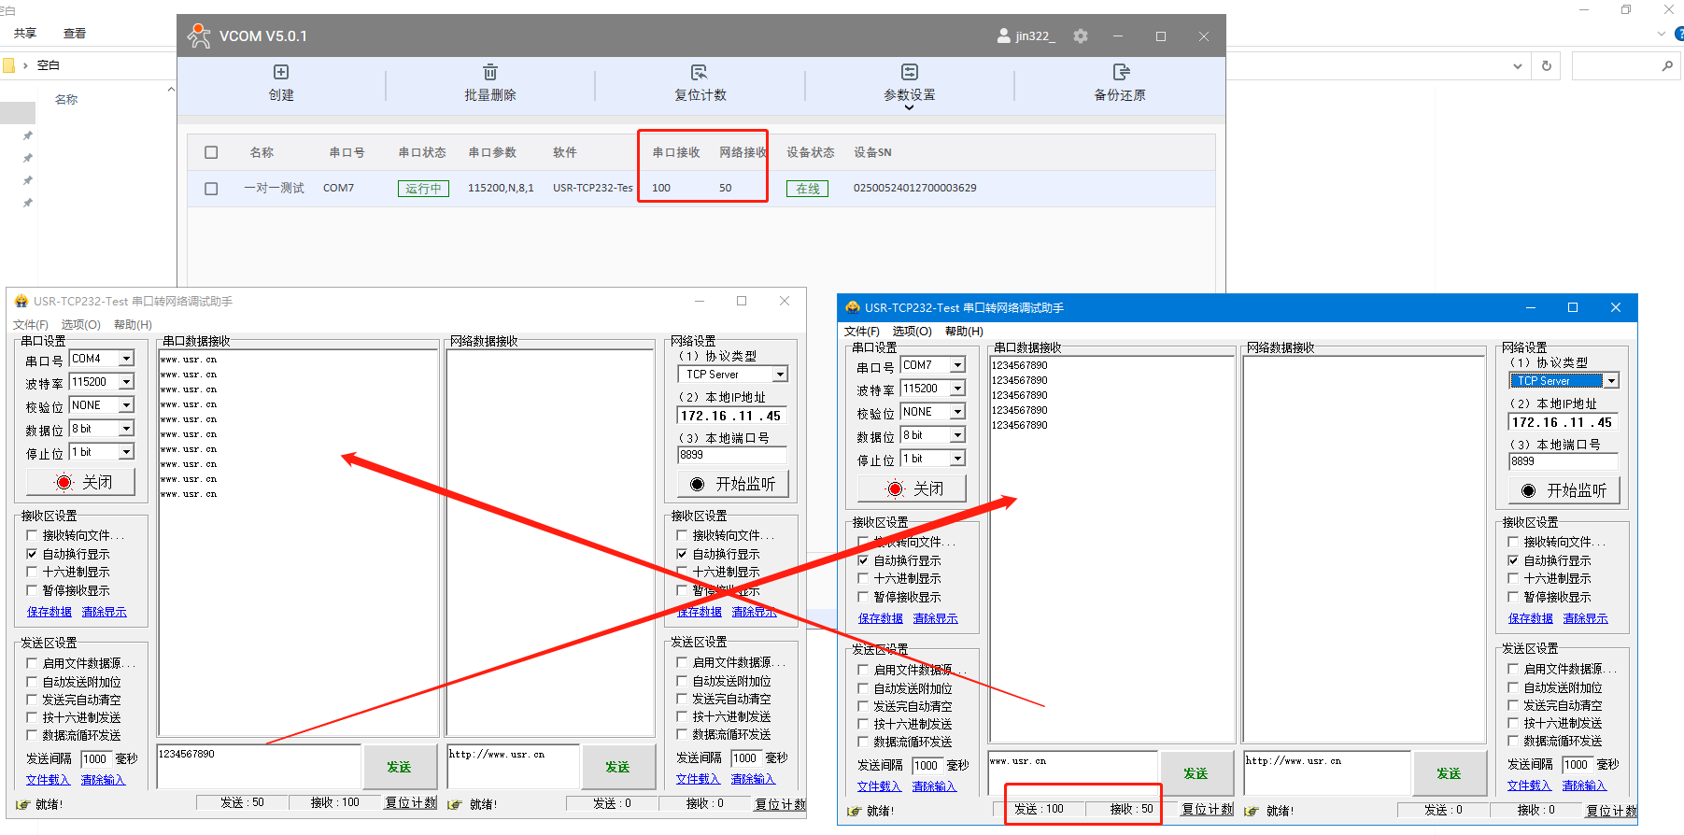Open the TCP Server protocol dropdown in the right window
1684x835 pixels.
pyautogui.click(x=1611, y=381)
